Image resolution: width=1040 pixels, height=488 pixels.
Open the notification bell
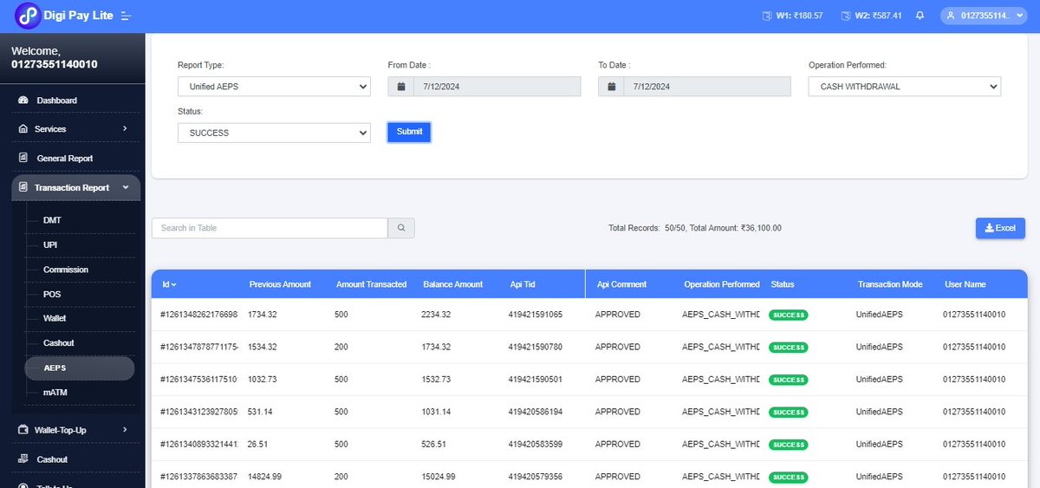920,16
